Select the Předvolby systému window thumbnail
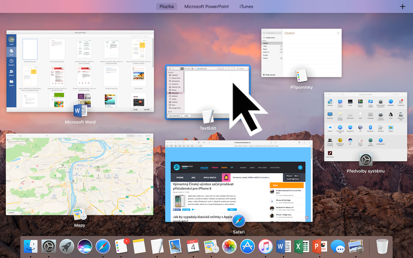 (x=366, y=127)
